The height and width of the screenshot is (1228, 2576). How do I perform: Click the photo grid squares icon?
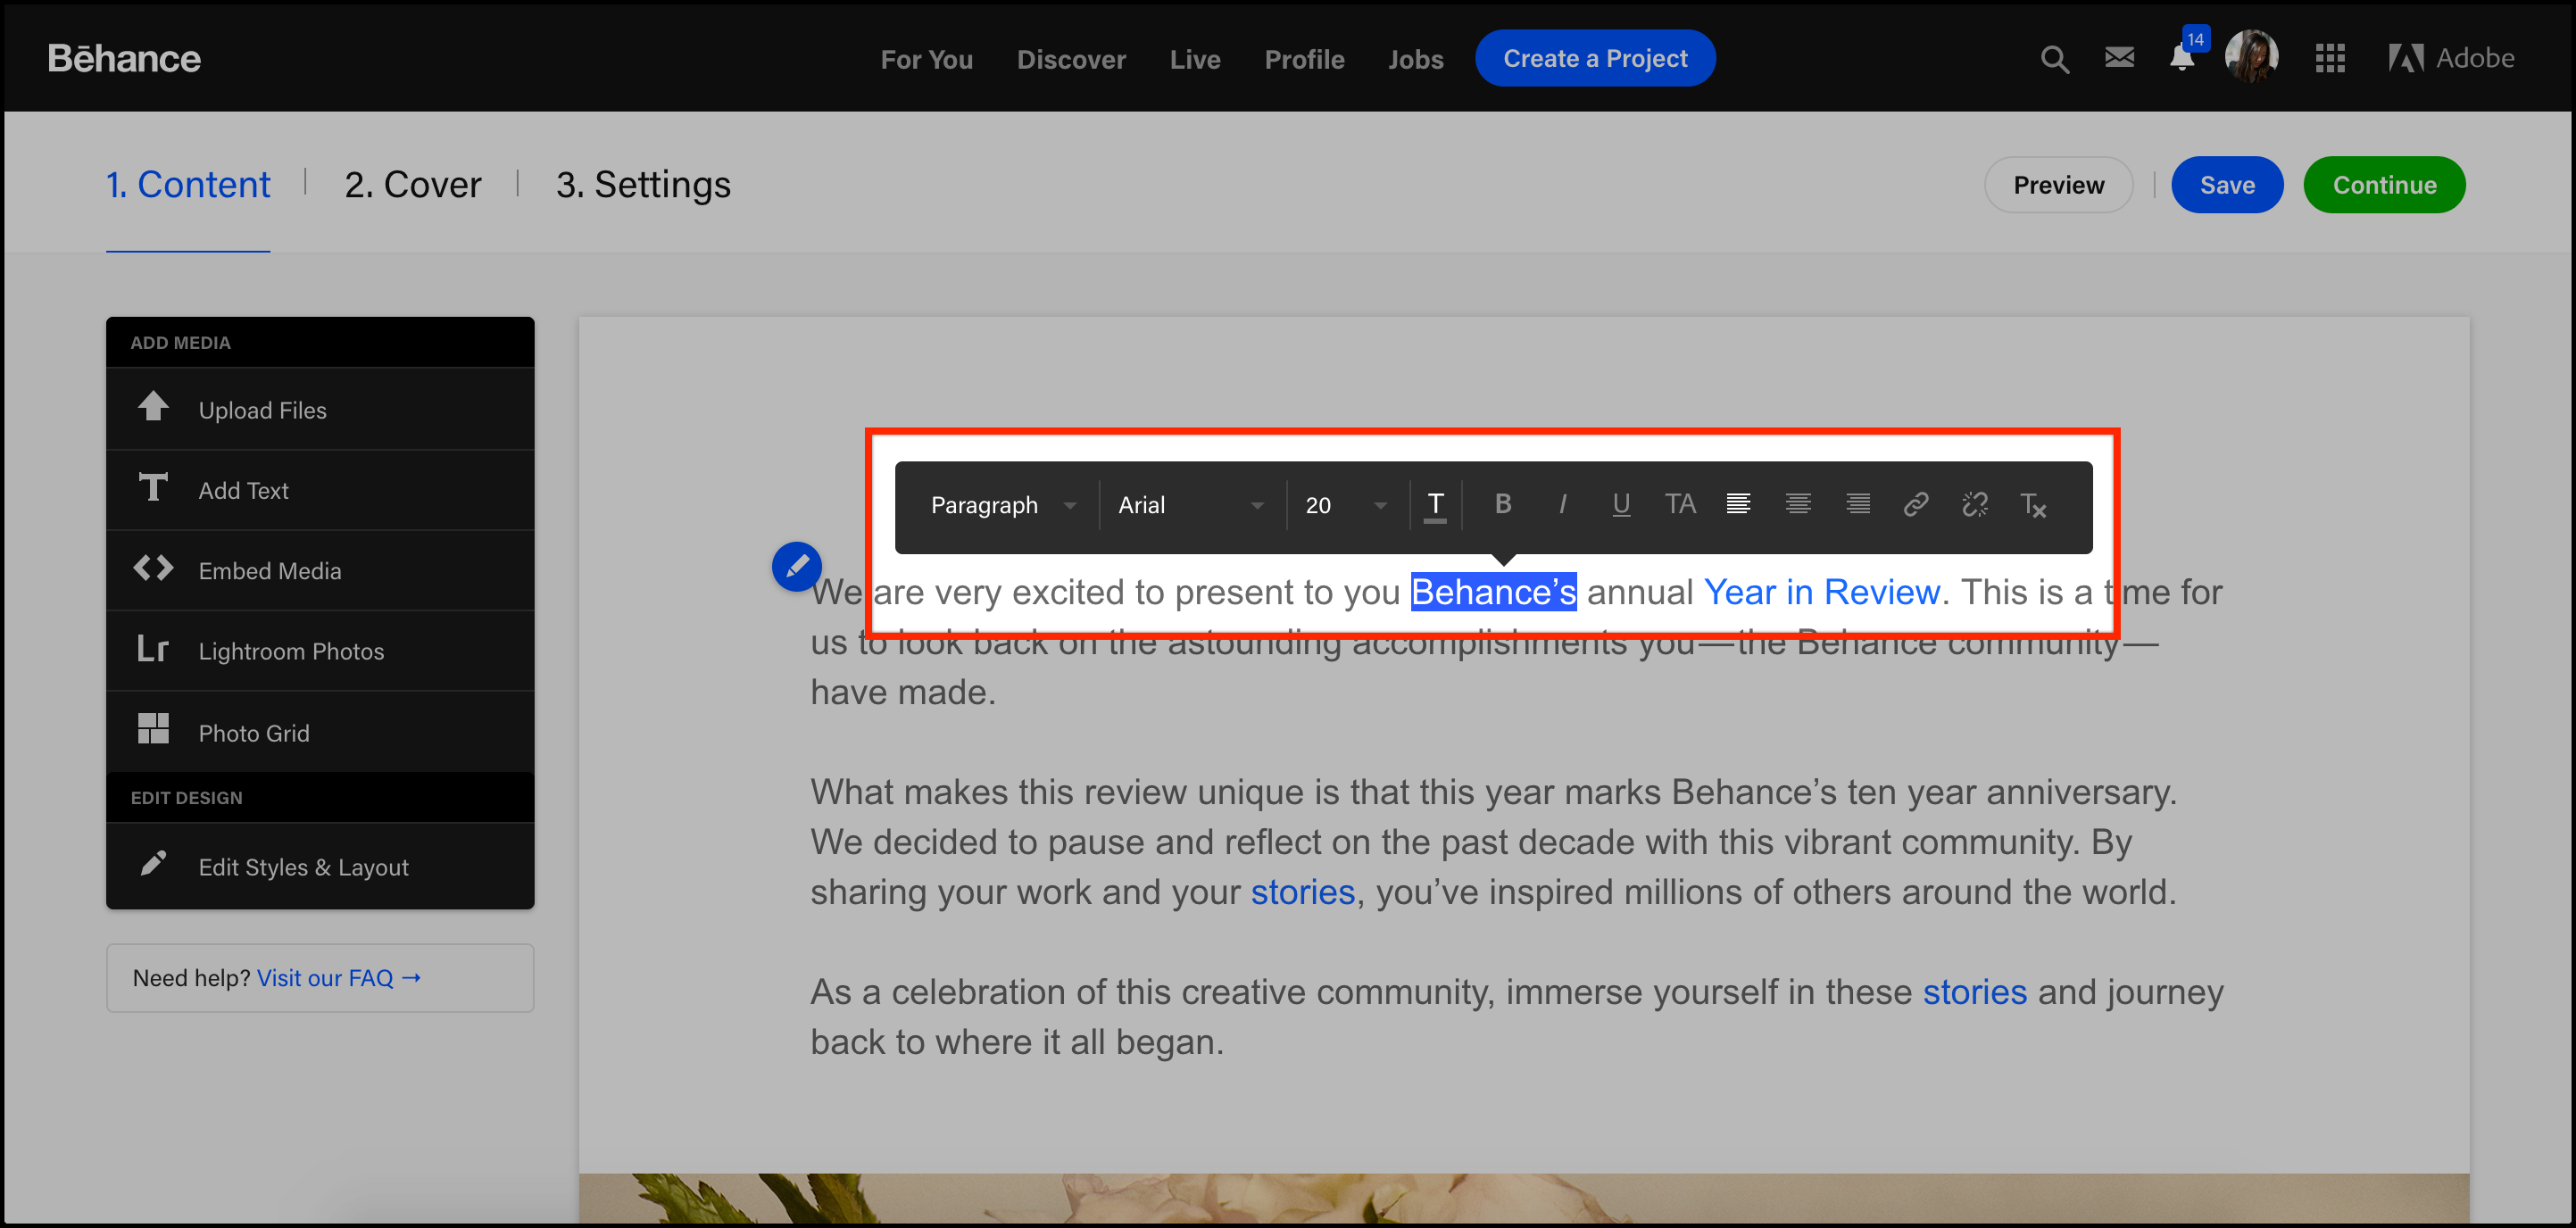(153, 729)
